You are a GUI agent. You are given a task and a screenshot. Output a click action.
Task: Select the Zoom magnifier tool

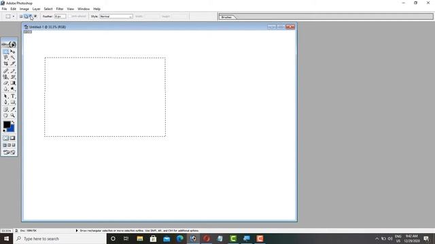[13, 116]
